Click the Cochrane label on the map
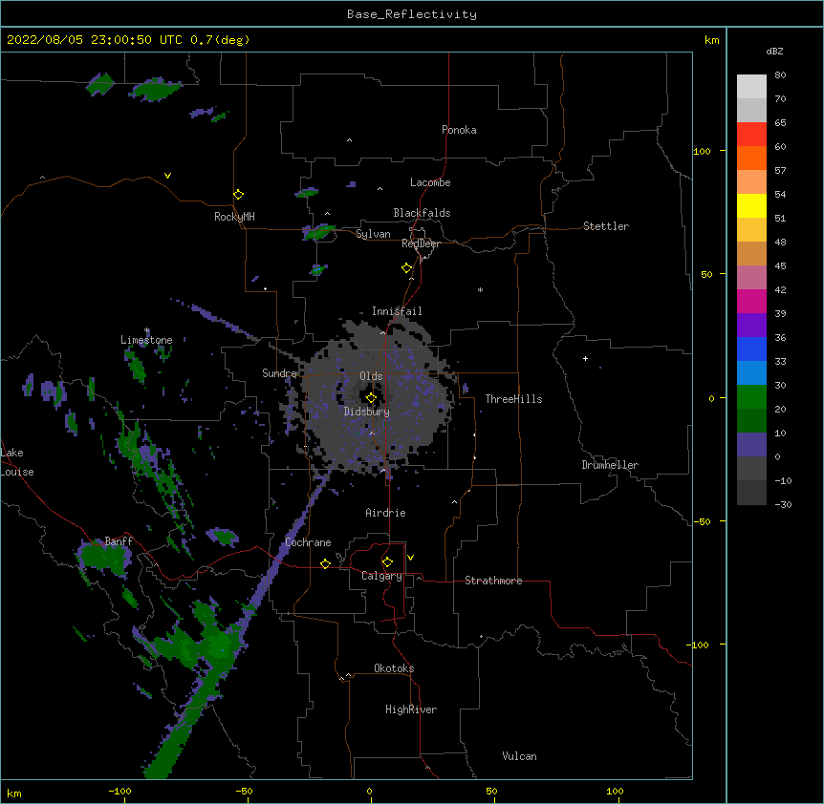This screenshot has height=804, width=824. pos(308,542)
